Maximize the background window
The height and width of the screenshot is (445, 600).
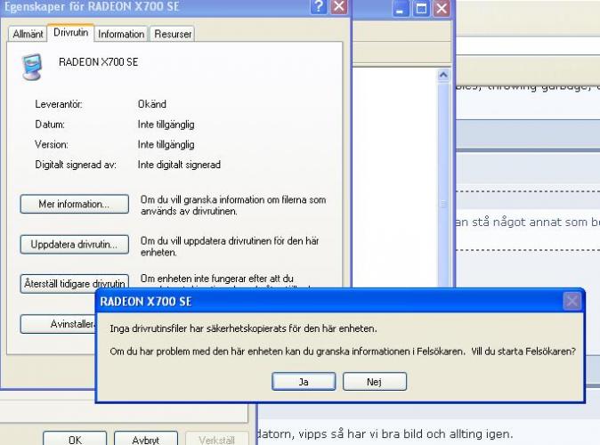point(421,9)
